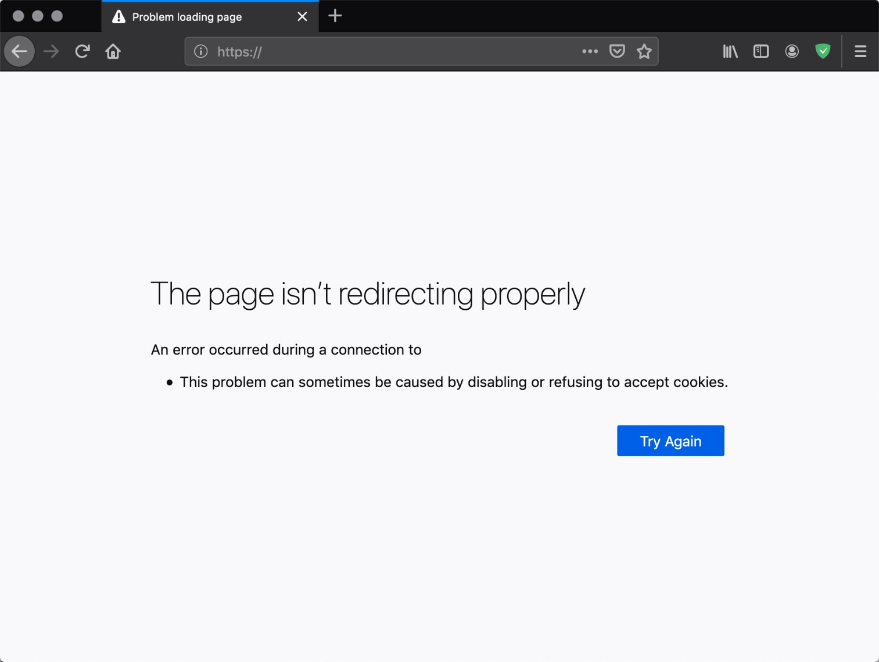Go back using the back arrow
The width and height of the screenshot is (879, 662).
tap(19, 51)
